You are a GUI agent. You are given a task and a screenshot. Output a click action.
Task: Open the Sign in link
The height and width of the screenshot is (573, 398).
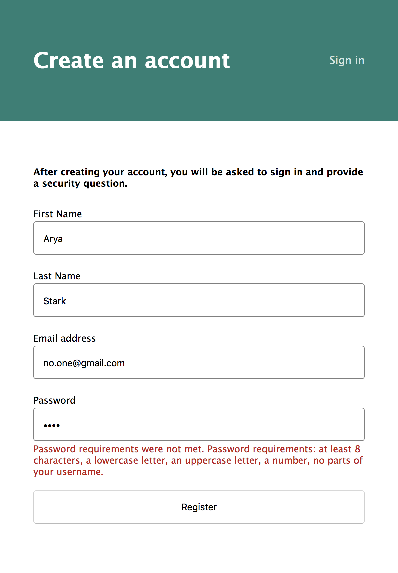tap(347, 60)
